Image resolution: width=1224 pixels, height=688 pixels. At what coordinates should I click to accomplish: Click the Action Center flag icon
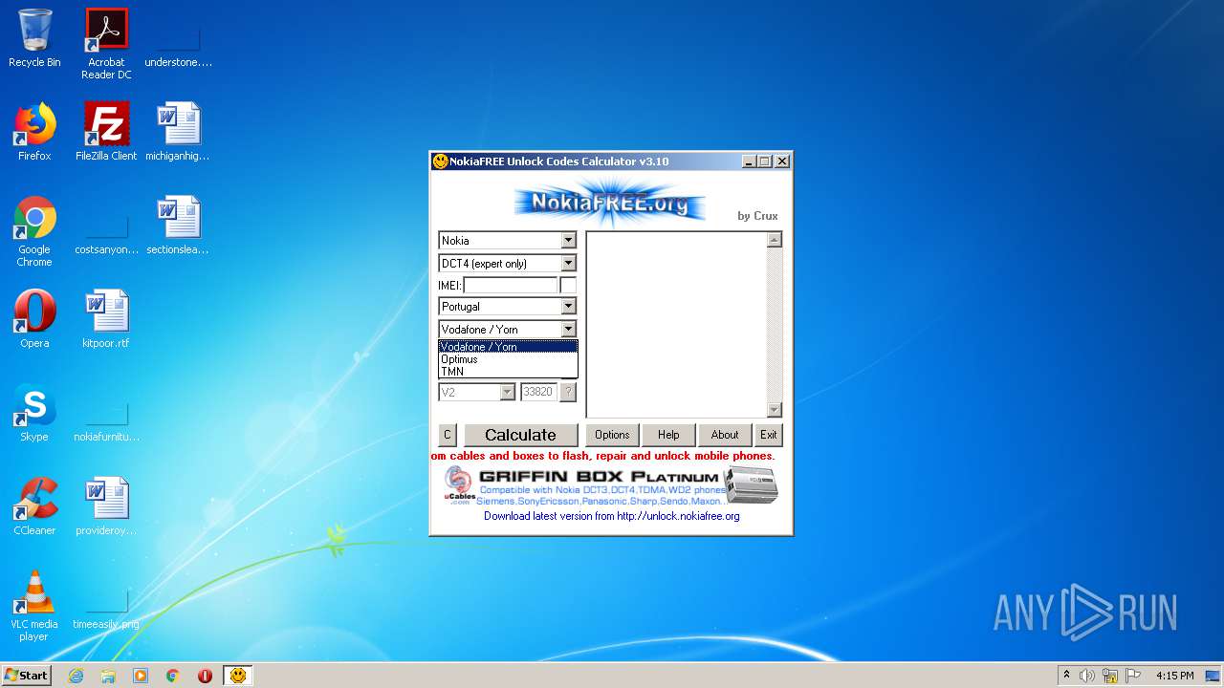click(1133, 676)
